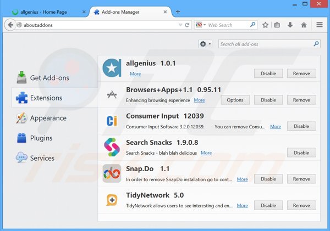Open Plugins category
The height and width of the screenshot is (231, 330).
click(x=54, y=138)
